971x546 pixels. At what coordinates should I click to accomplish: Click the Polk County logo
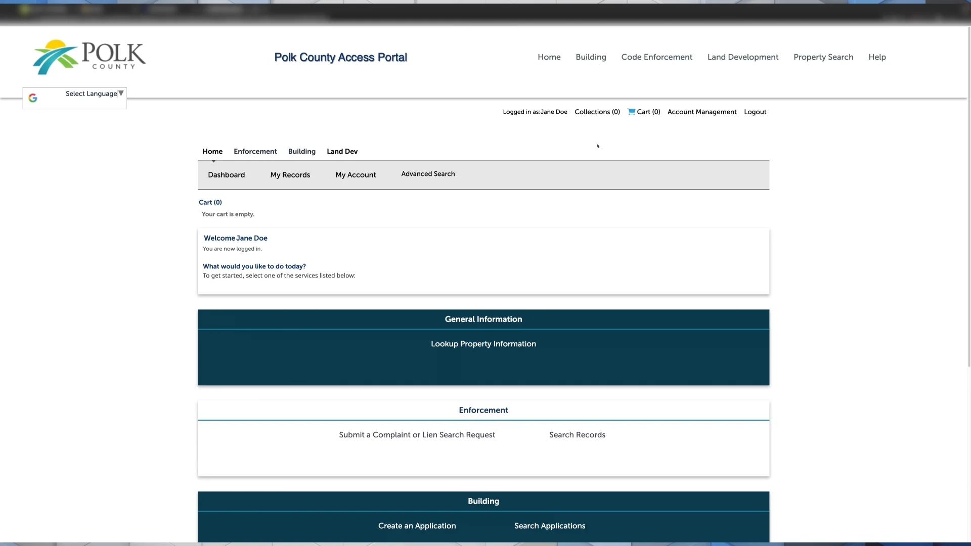[x=89, y=57]
